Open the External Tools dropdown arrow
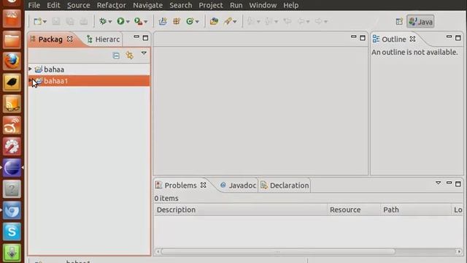467x263 pixels. click(146, 22)
